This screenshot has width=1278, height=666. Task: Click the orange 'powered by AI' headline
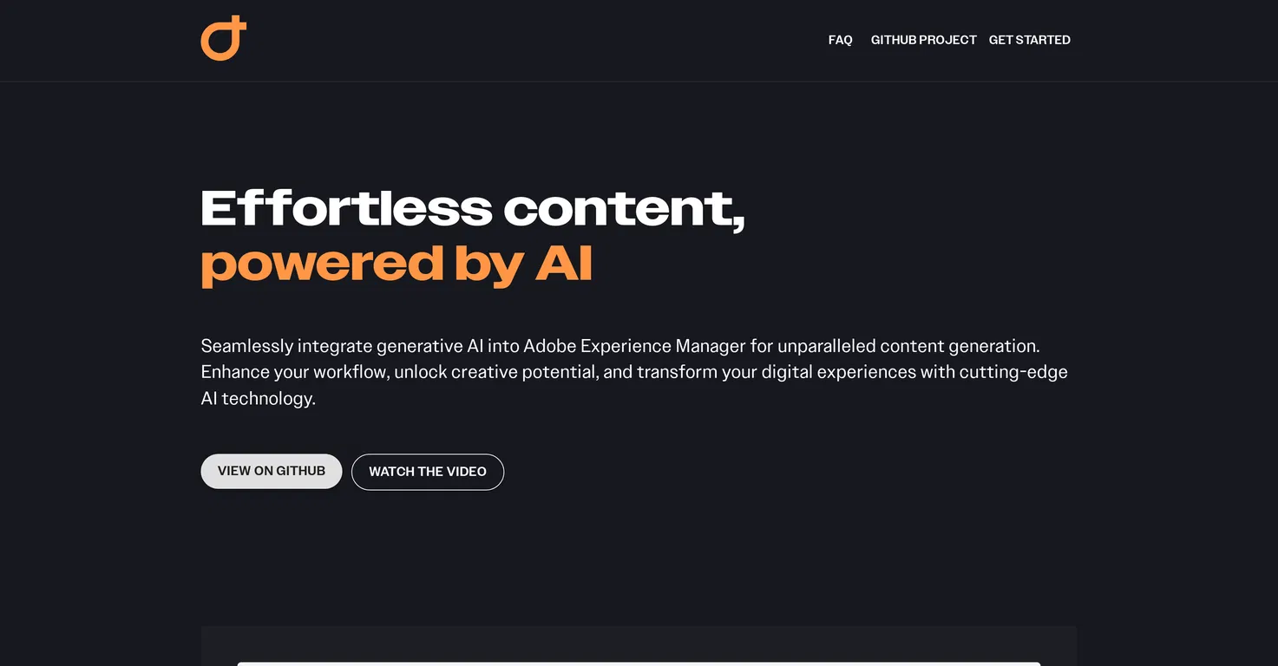pyautogui.click(x=397, y=264)
